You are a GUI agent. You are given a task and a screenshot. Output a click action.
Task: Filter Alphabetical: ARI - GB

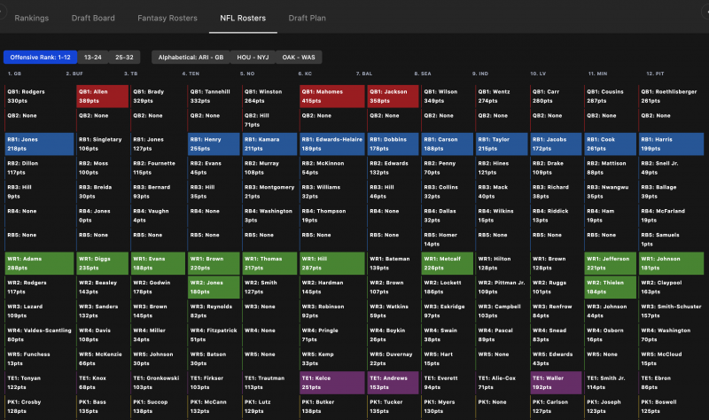tap(191, 58)
